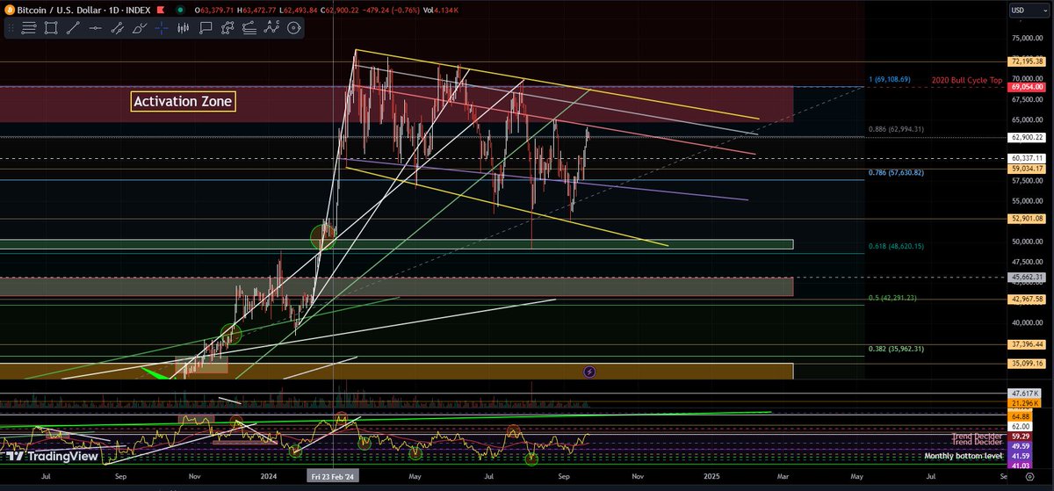
Task: Click the 2024 label on time axis
Action: click(269, 475)
